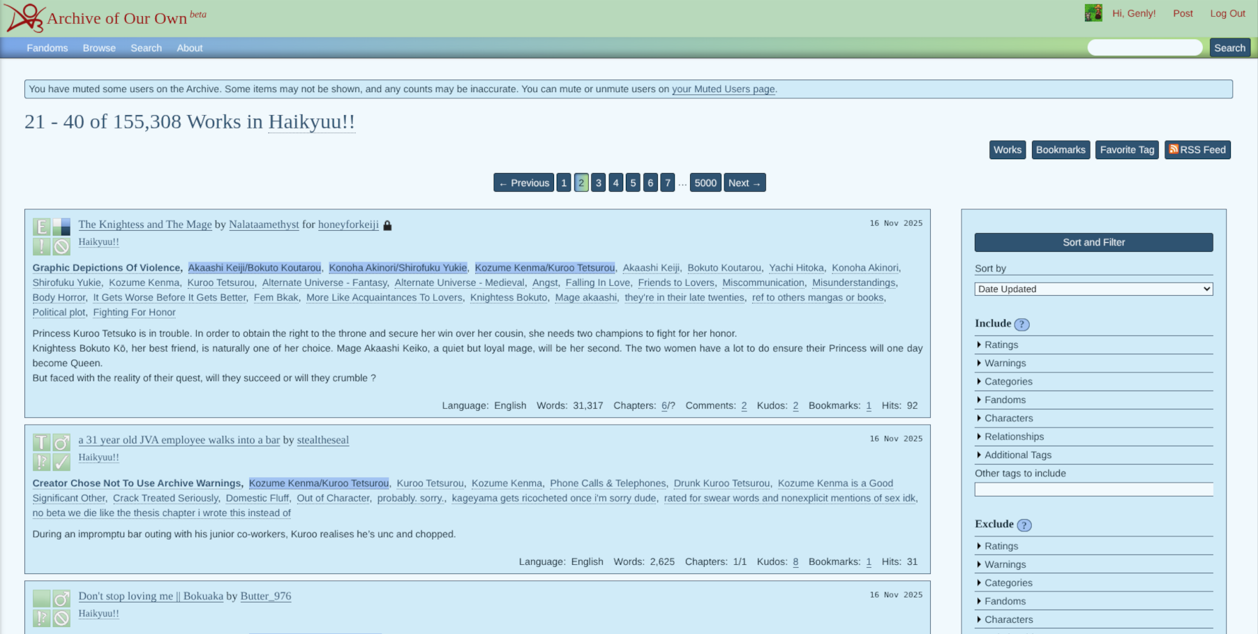This screenshot has height=634, width=1258.
Task: Click the Exclude section help question mark
Action: coord(1024,525)
